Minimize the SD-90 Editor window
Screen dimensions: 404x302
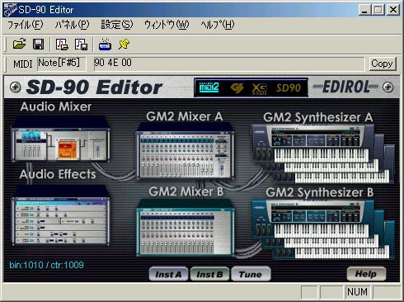click(364, 10)
